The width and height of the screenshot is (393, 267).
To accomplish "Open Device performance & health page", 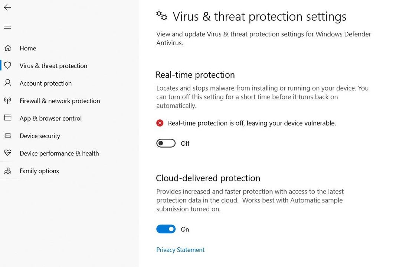I will [59, 154].
